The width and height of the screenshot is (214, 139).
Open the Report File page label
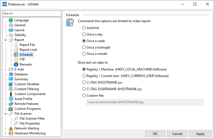click(x=27, y=45)
